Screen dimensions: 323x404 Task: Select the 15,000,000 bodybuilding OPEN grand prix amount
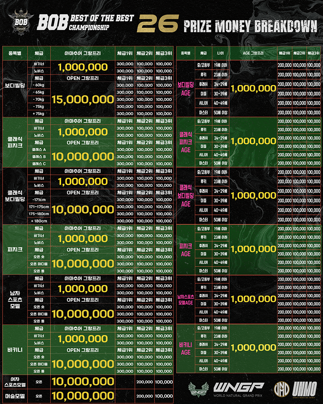83,100
